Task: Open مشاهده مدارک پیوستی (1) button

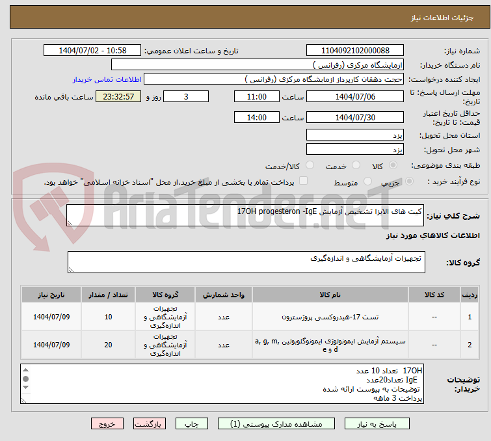Action: point(276,424)
